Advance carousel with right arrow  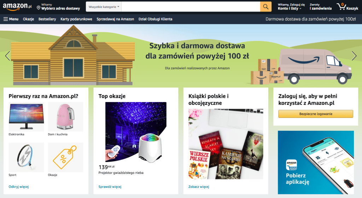pos(354,56)
